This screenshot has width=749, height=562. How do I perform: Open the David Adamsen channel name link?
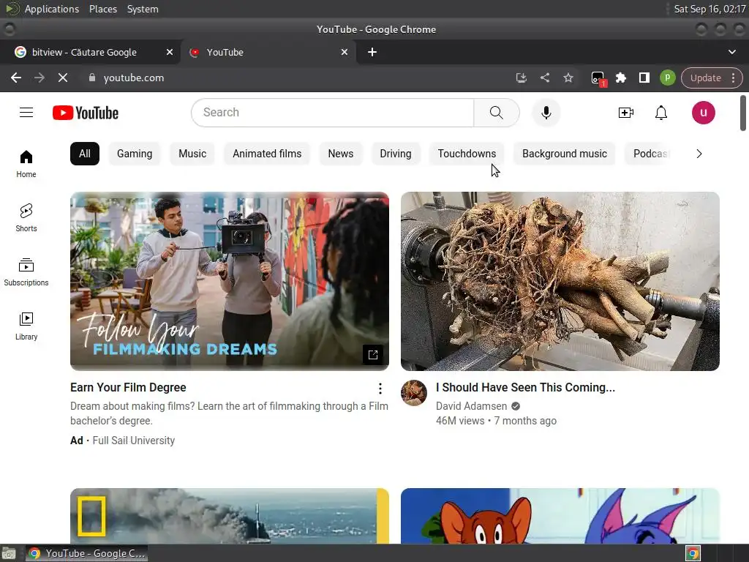coord(471,406)
